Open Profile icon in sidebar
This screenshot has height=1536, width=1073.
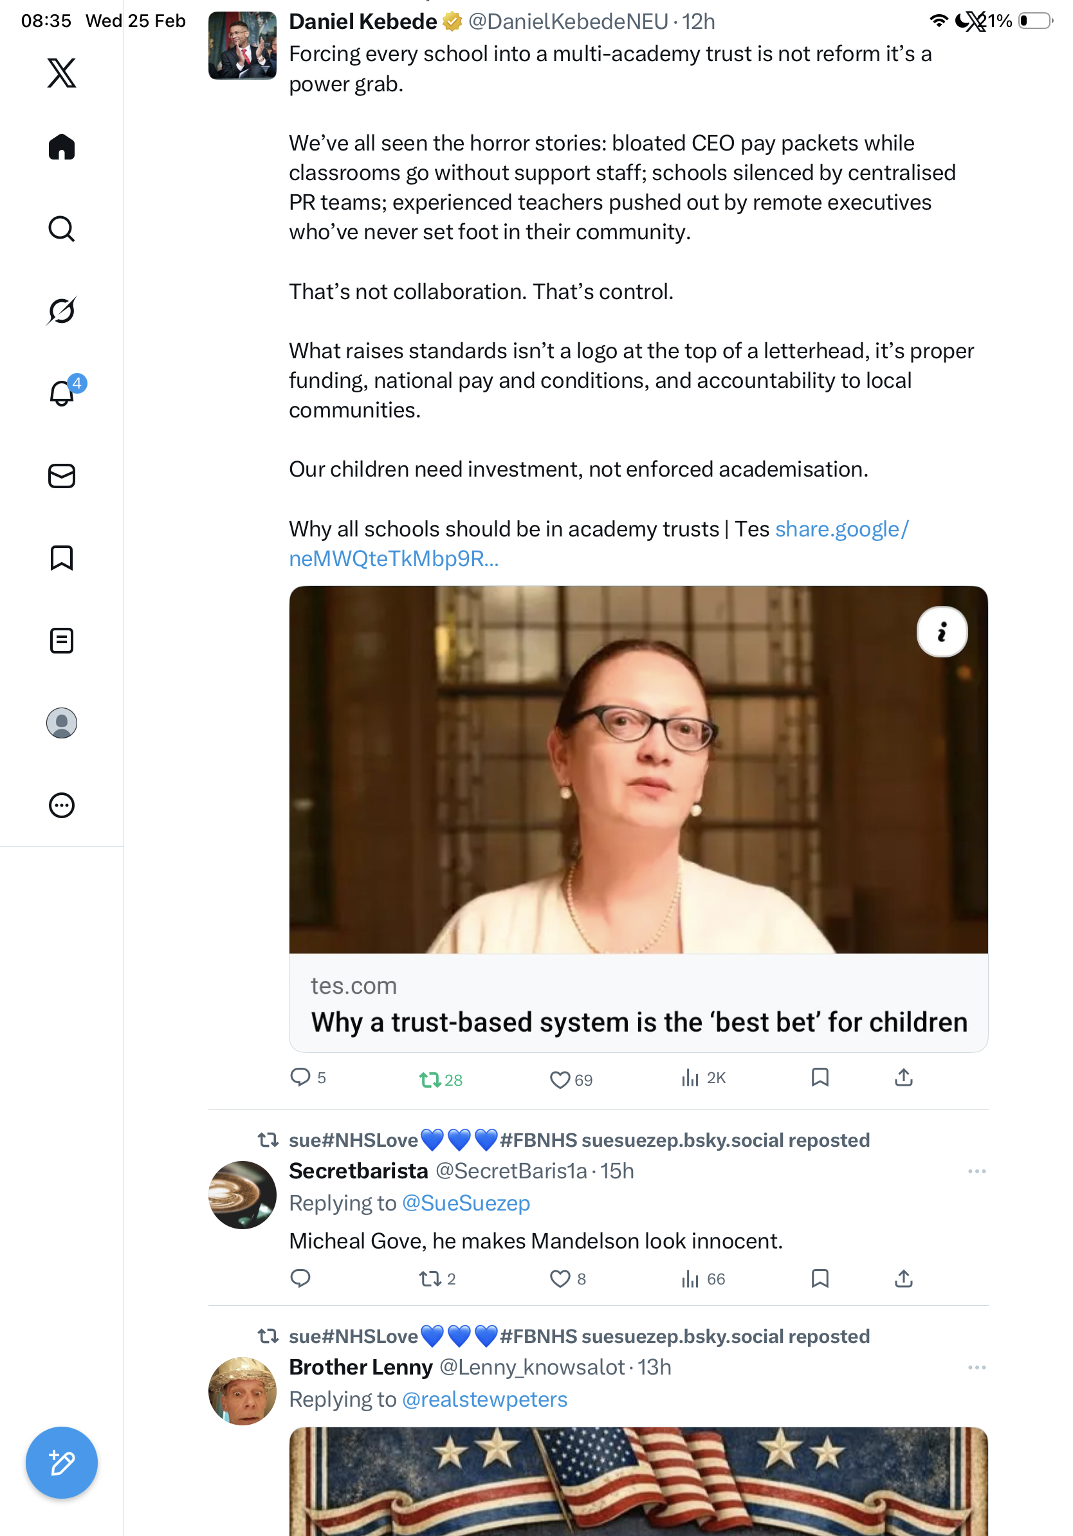tap(62, 723)
